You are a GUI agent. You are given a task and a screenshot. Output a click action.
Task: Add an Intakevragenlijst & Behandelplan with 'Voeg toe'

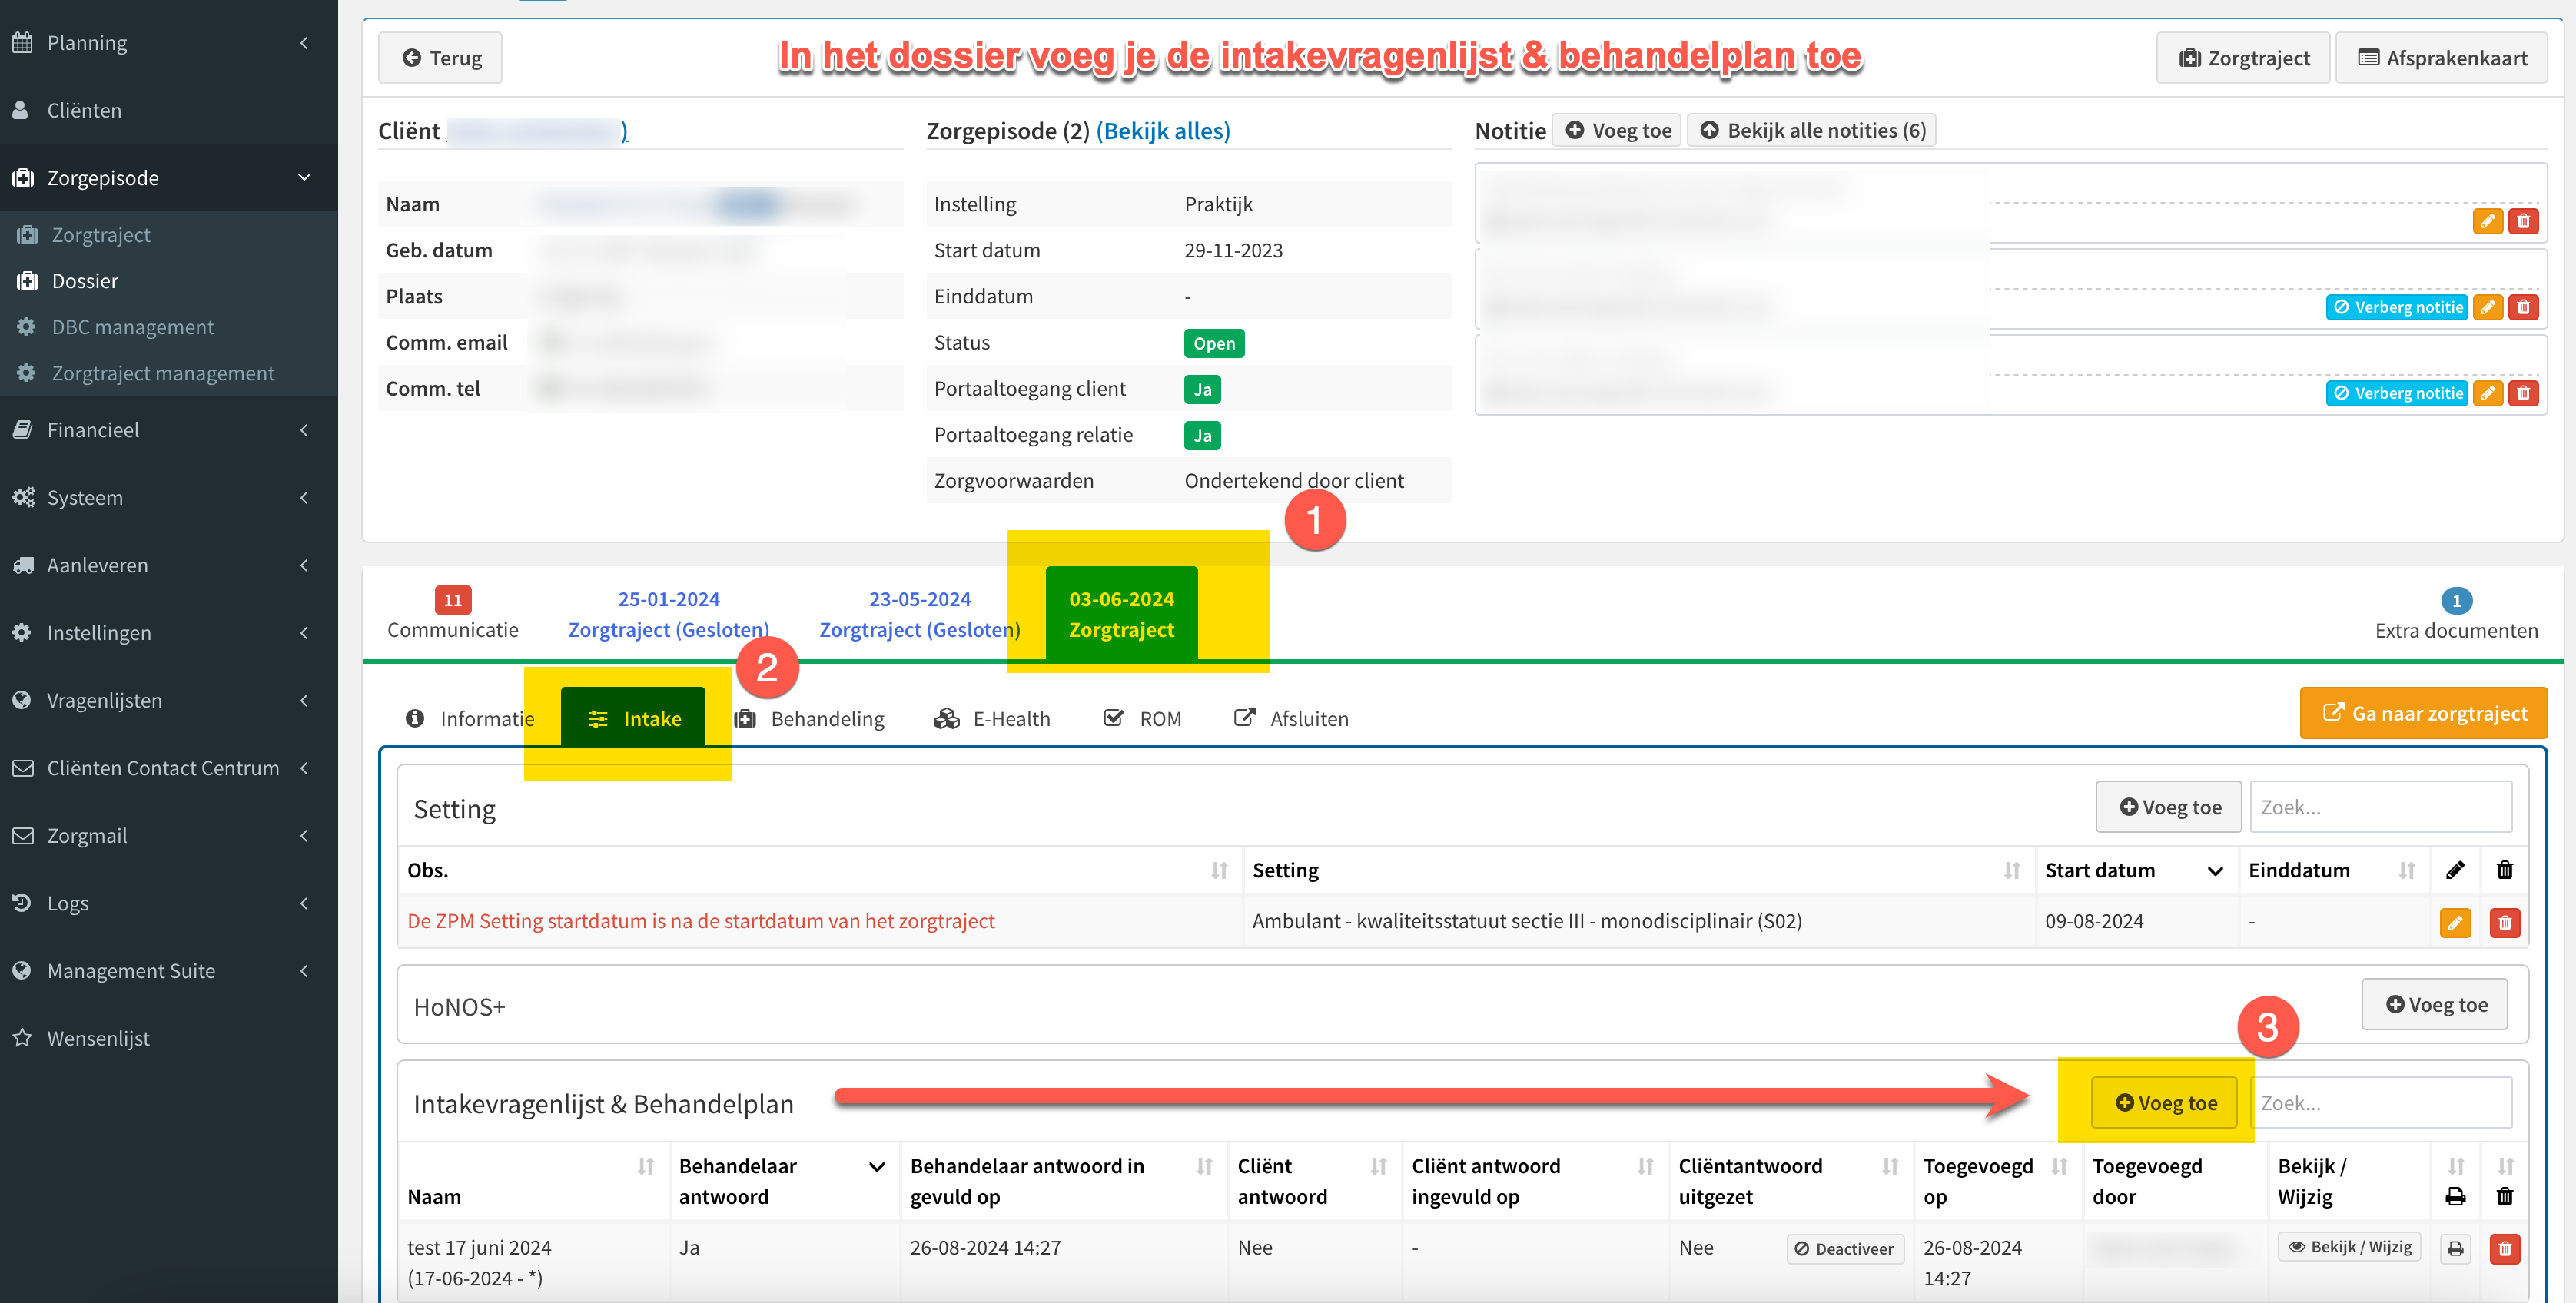tap(2164, 1103)
